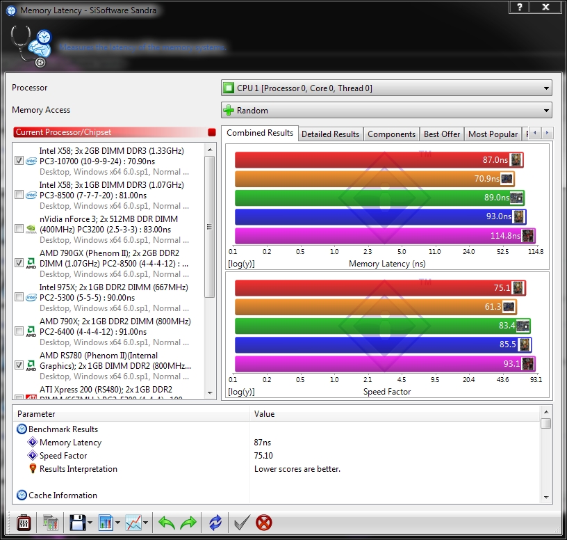The image size is (567, 540).
Task: Check the nVidia nForce 3 entry
Action: [x=19, y=228]
